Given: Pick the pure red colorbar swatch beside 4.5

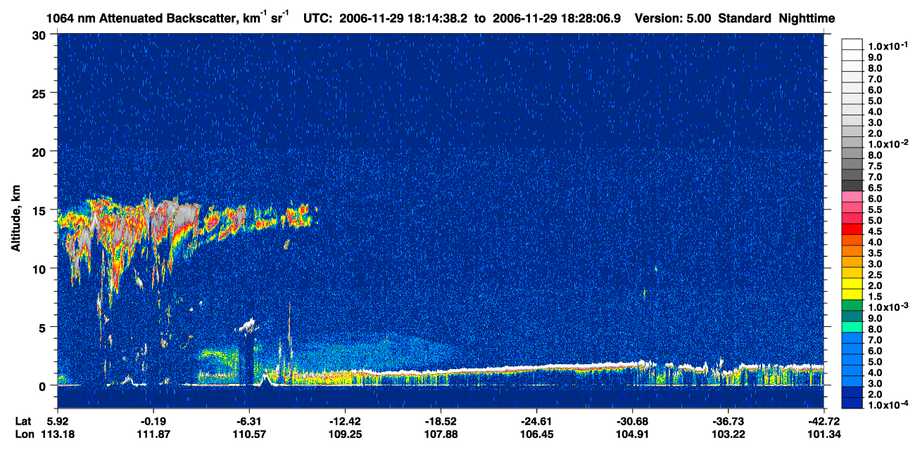Looking at the screenshot, I should 852,230.
